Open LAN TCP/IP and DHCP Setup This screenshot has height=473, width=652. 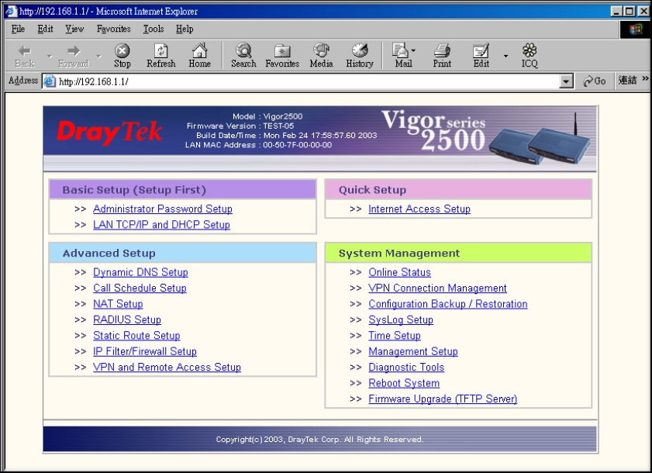161,225
